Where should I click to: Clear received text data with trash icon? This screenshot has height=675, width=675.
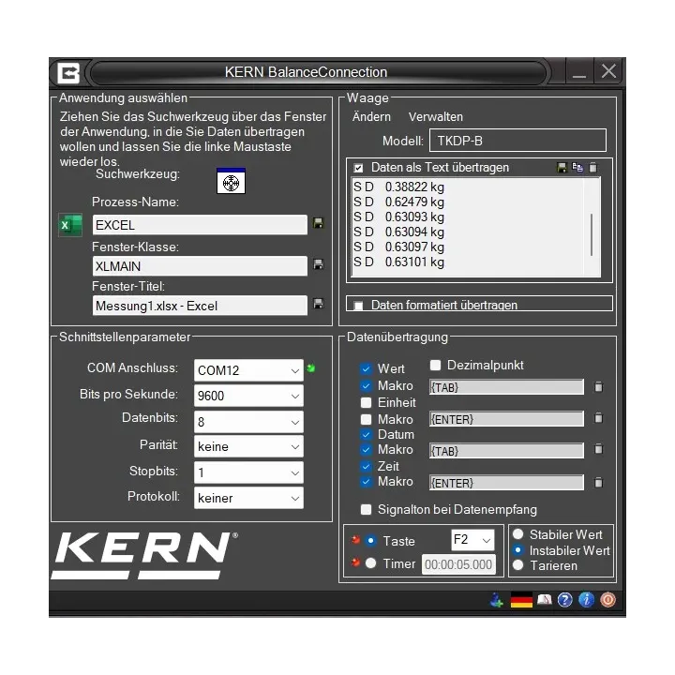[x=593, y=167]
